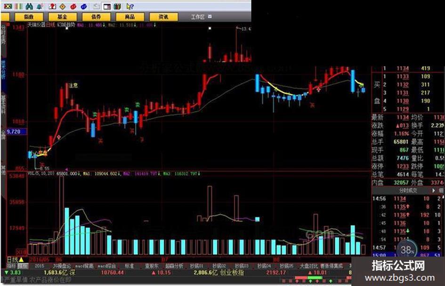Screen dimensions: 445x286
Task: Click the VOL(5,10,20) indicator label
Action: point(41,173)
